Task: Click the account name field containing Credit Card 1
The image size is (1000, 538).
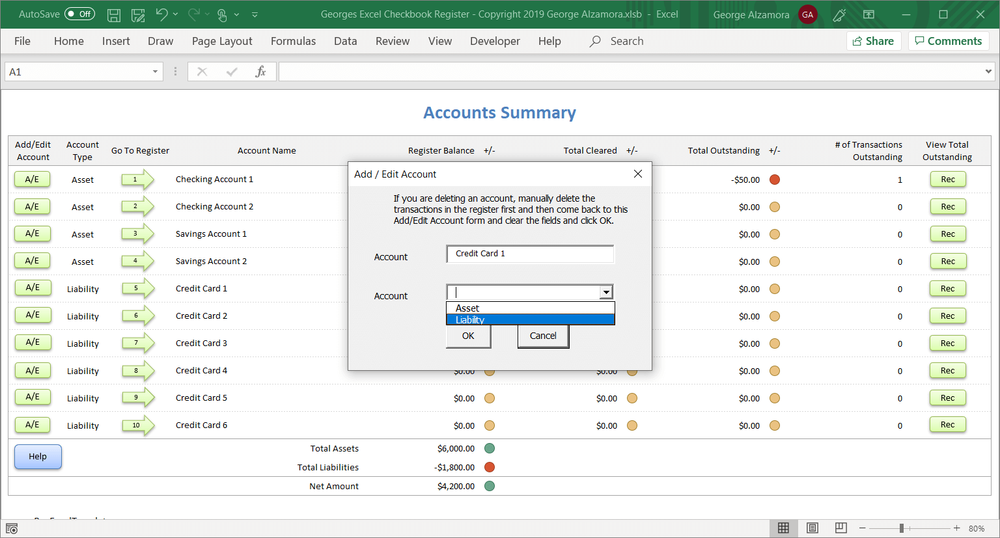Action: 530,254
